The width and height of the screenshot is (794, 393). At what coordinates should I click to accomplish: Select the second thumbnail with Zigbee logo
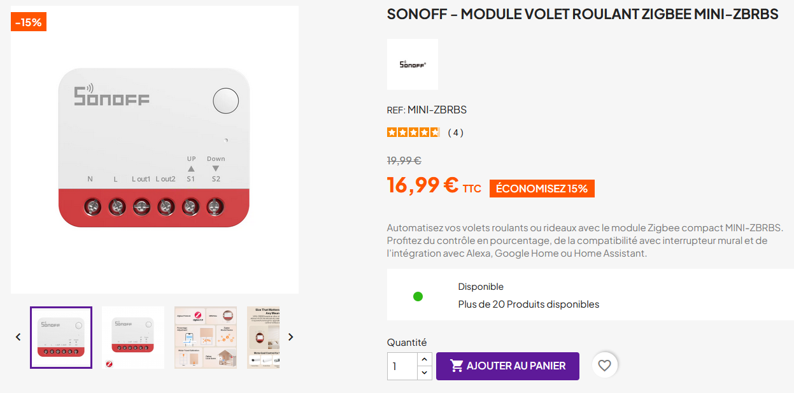pyautogui.click(x=133, y=338)
